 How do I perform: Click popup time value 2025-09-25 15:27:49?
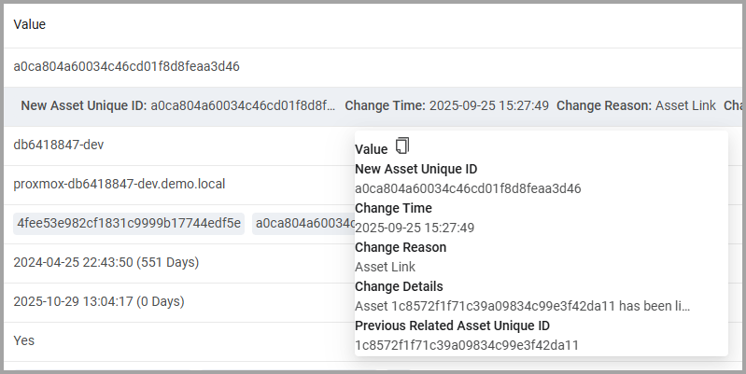[x=415, y=228]
